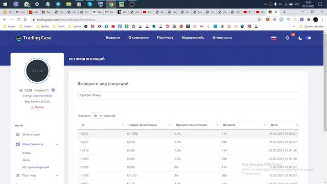Switch language via the flag icon
Viewport: 327px width, 184px height.
pos(274,38)
